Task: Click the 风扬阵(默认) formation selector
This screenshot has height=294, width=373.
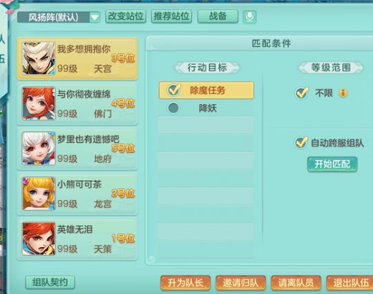Action: [59, 17]
